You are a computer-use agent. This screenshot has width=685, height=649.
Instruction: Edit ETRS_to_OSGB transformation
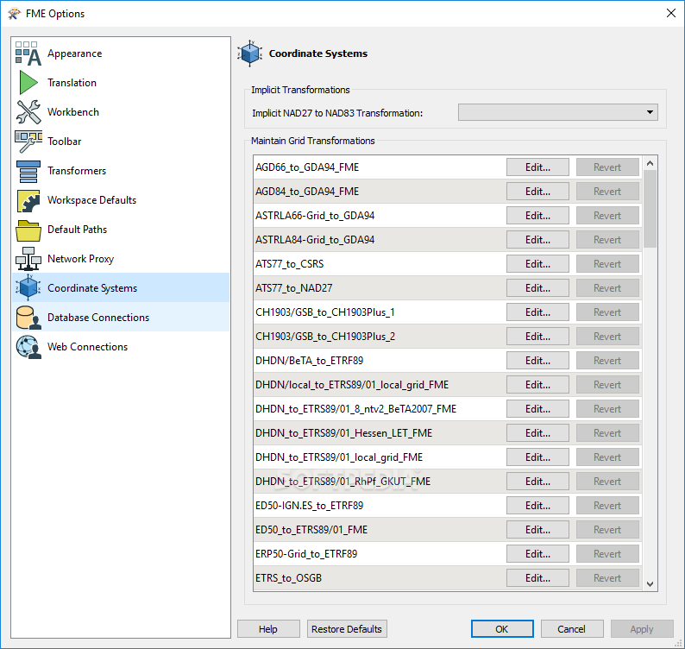tap(537, 577)
